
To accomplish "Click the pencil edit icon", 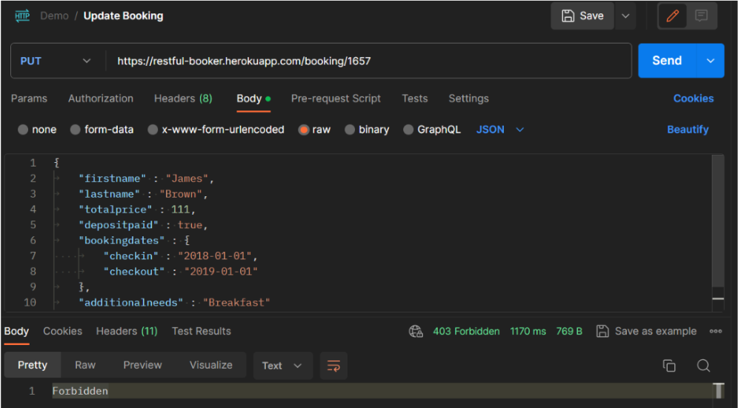I will 673,16.
